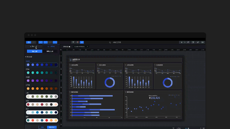Image resolution: width=230 pixels, height=129 pixels.
Task: Select the custom theme tab beside the blue one
Action: point(50,51)
